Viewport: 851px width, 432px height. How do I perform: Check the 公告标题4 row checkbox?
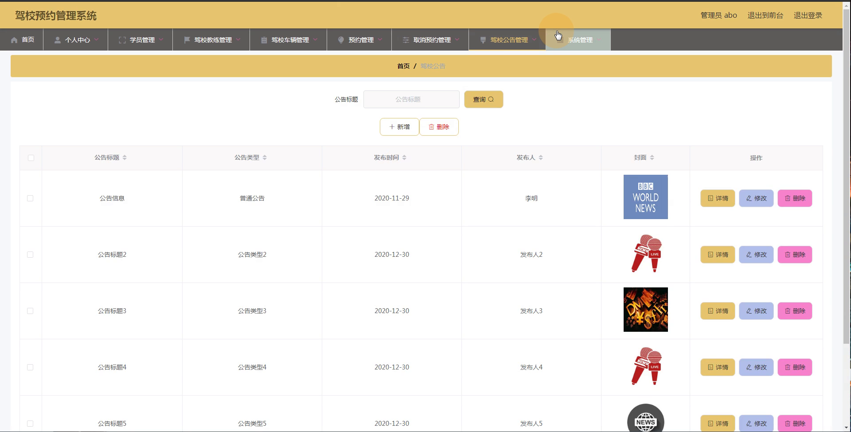coord(30,367)
